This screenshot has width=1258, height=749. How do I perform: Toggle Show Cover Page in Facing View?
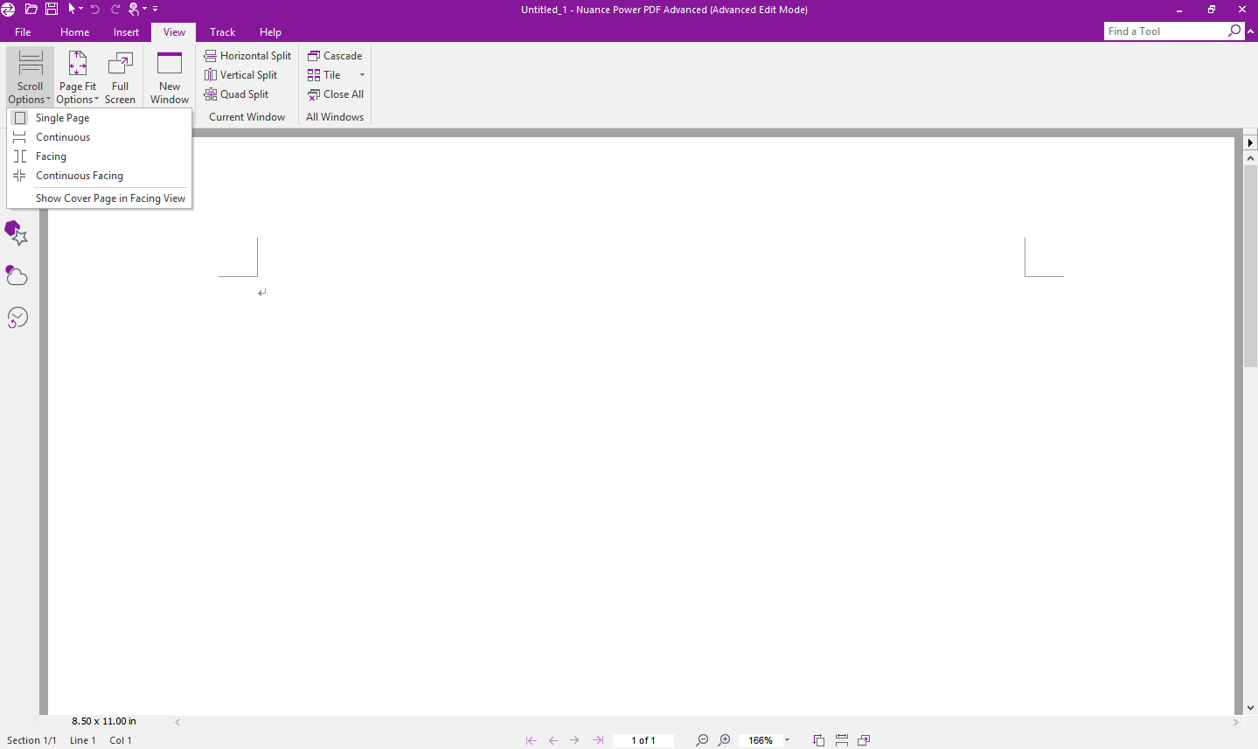(100, 198)
